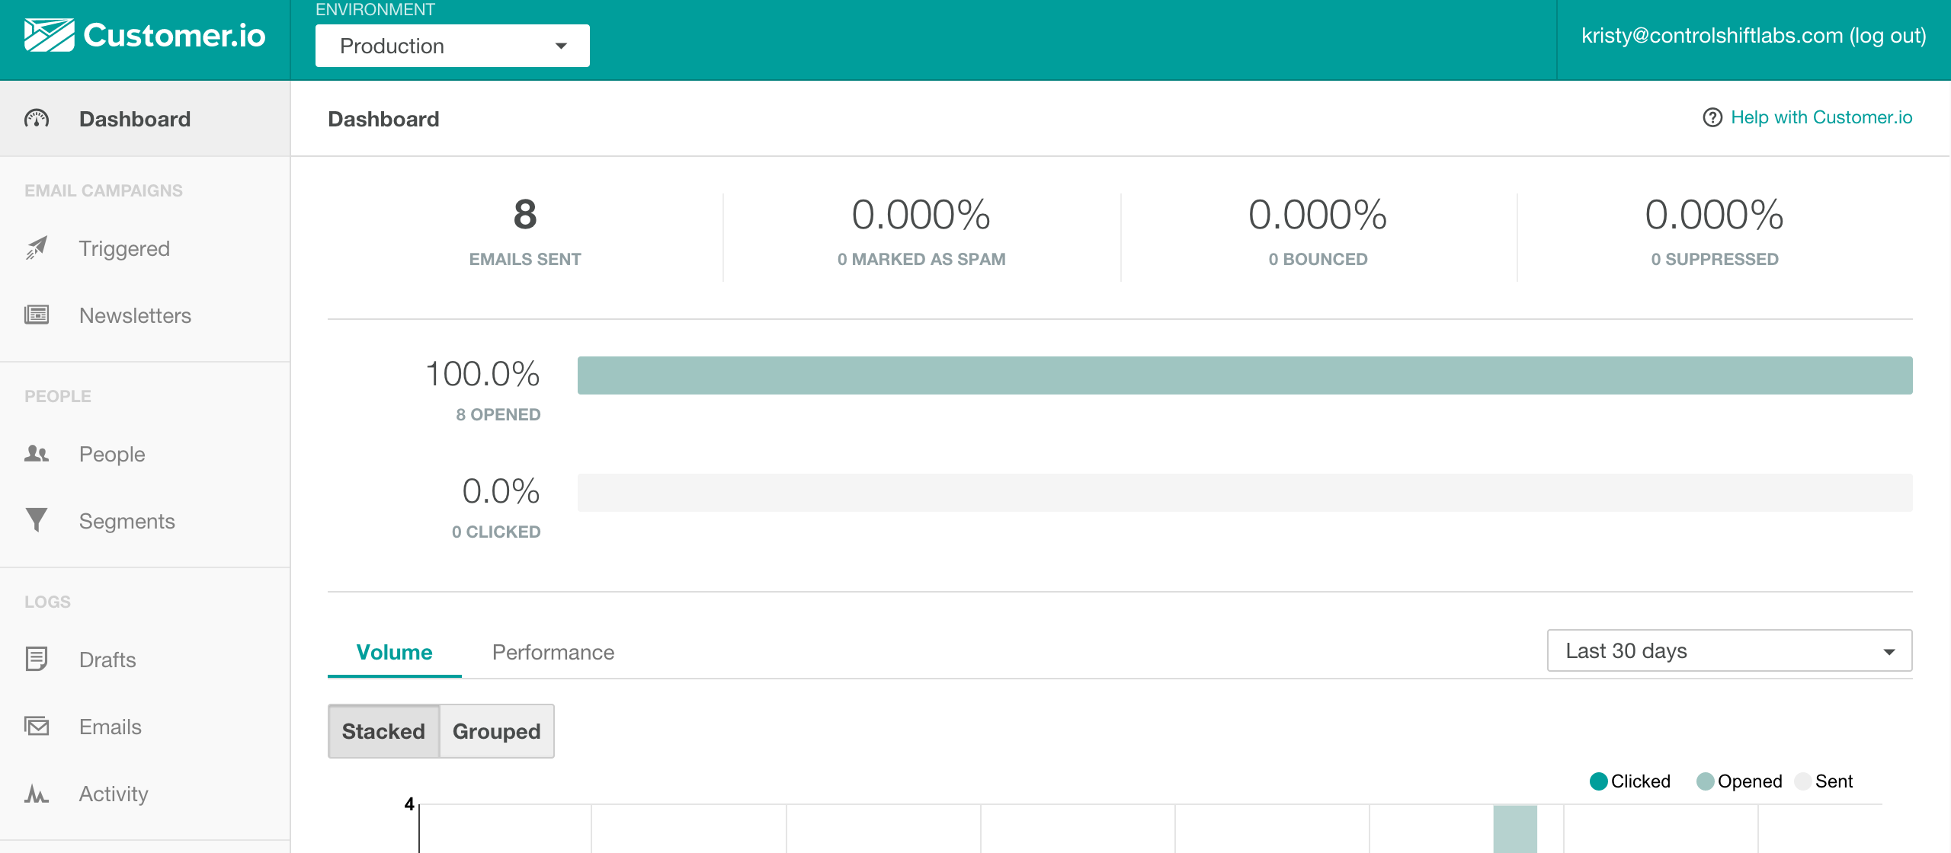Open the Last 30 days range dropdown
This screenshot has height=853, width=1951.
pos(1730,650)
